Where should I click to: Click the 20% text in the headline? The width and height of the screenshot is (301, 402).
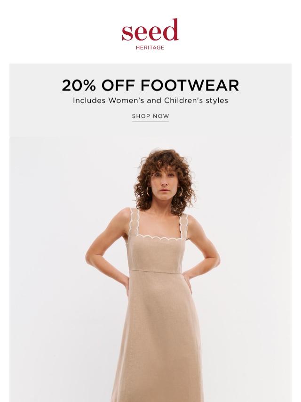(79, 85)
